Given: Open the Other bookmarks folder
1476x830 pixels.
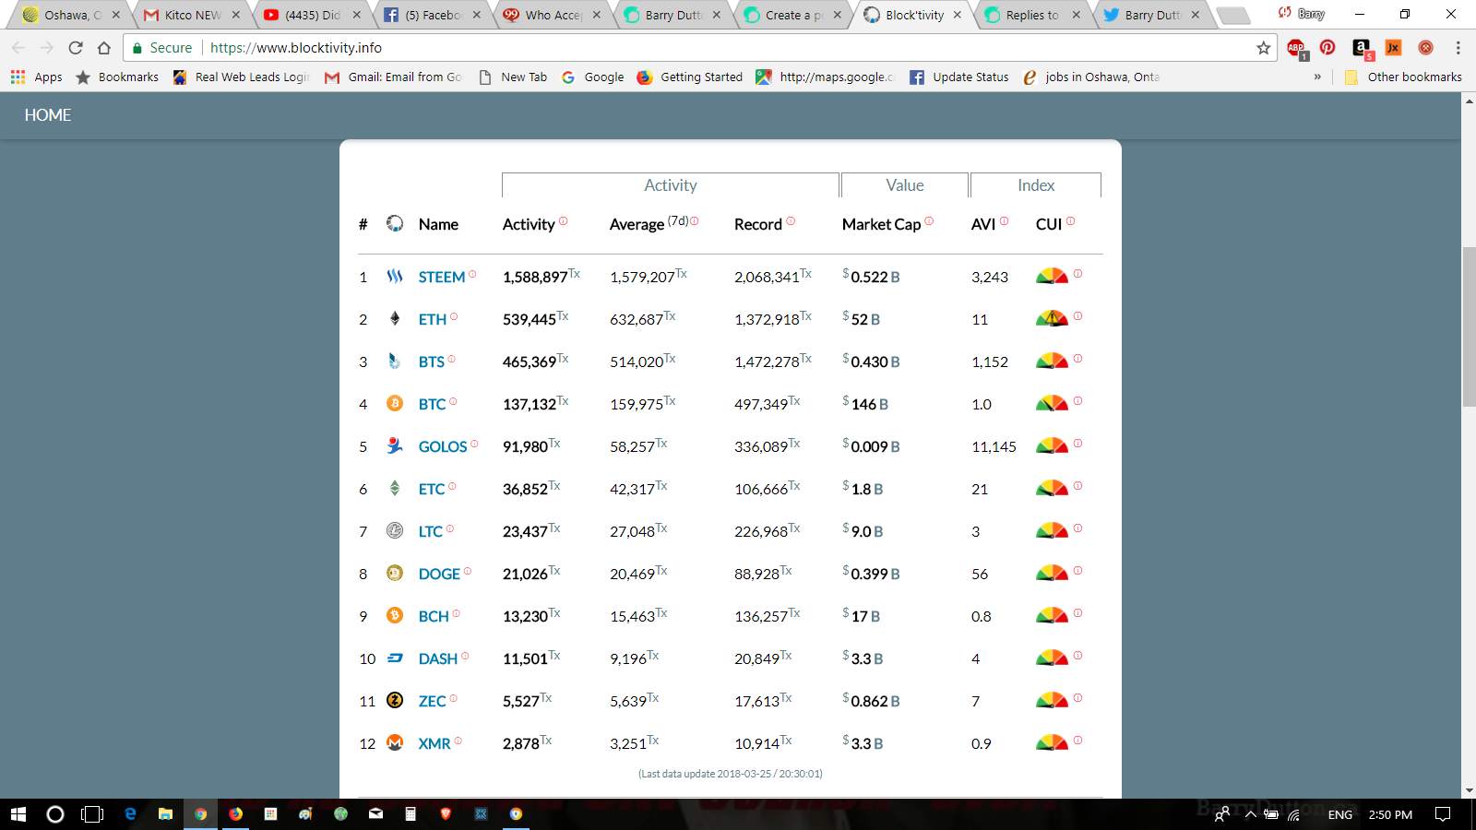Looking at the screenshot, I should point(1403,77).
